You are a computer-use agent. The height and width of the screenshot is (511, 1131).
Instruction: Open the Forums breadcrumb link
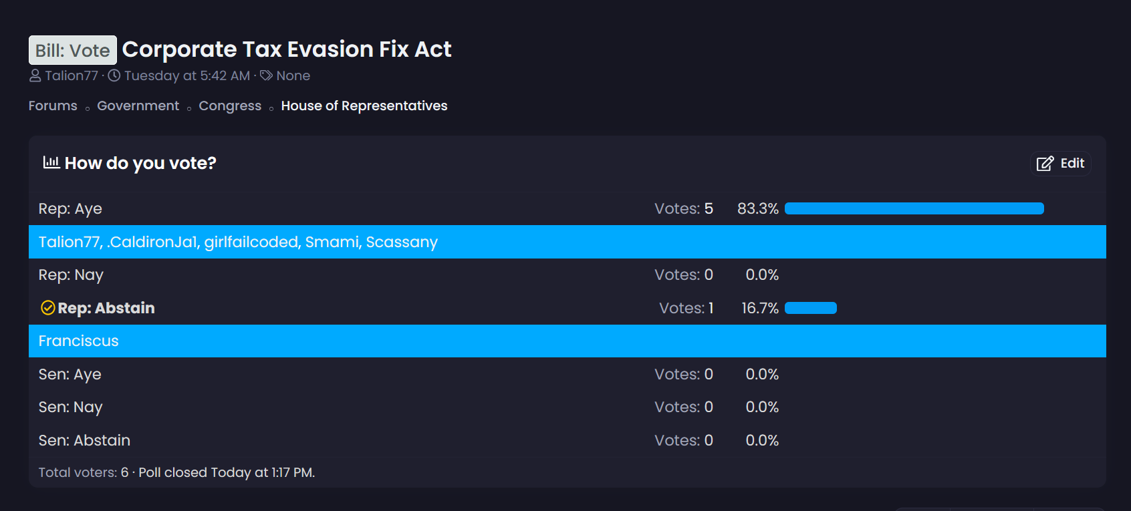click(x=53, y=106)
